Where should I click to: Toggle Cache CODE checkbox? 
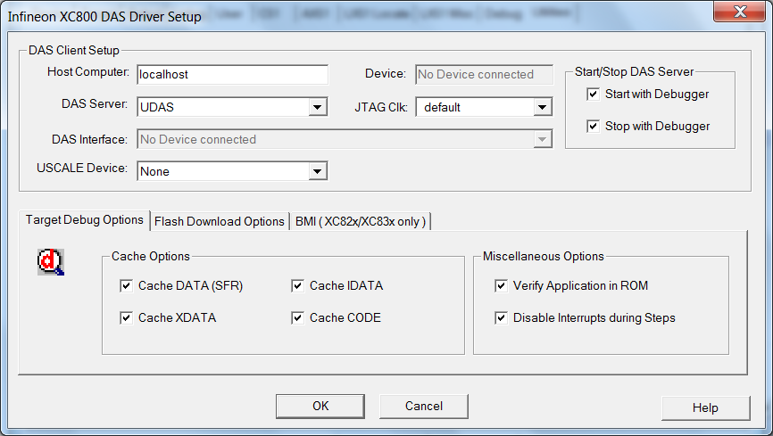point(297,317)
